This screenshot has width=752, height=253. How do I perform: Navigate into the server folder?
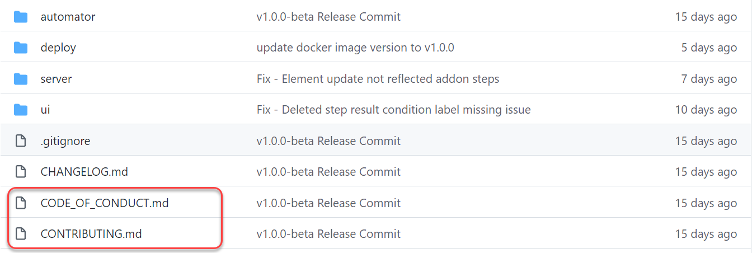(56, 79)
